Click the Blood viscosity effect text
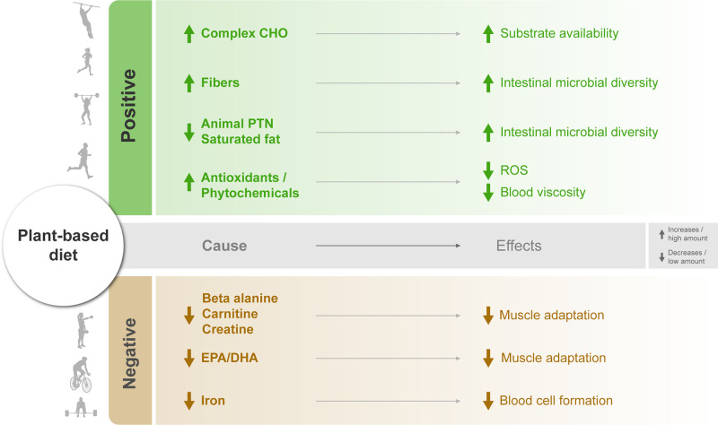The image size is (718, 425). [x=543, y=192]
